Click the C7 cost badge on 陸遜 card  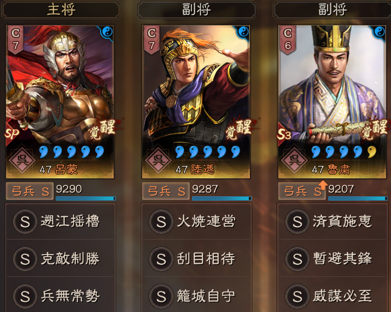click(151, 39)
